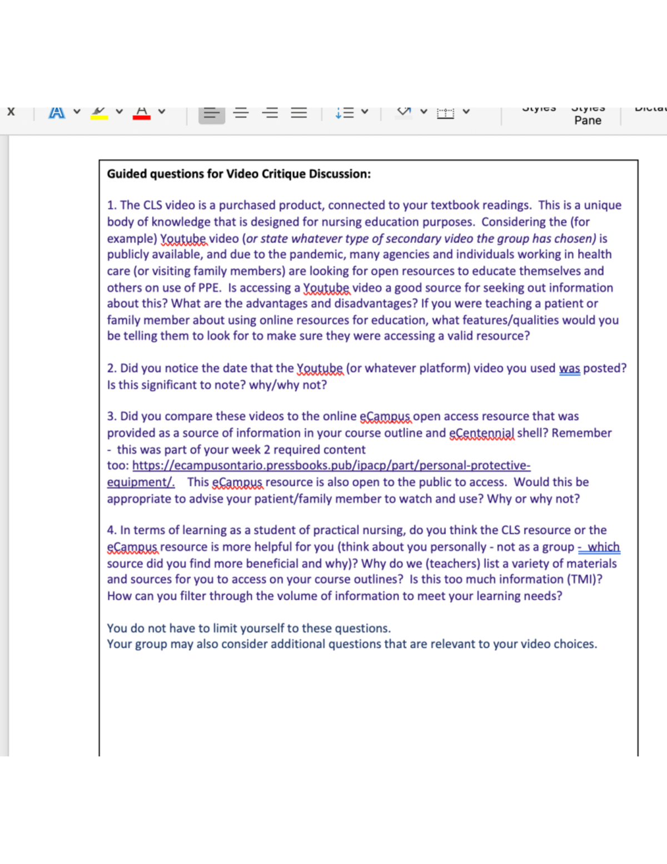Toggle align text left

coord(212,113)
